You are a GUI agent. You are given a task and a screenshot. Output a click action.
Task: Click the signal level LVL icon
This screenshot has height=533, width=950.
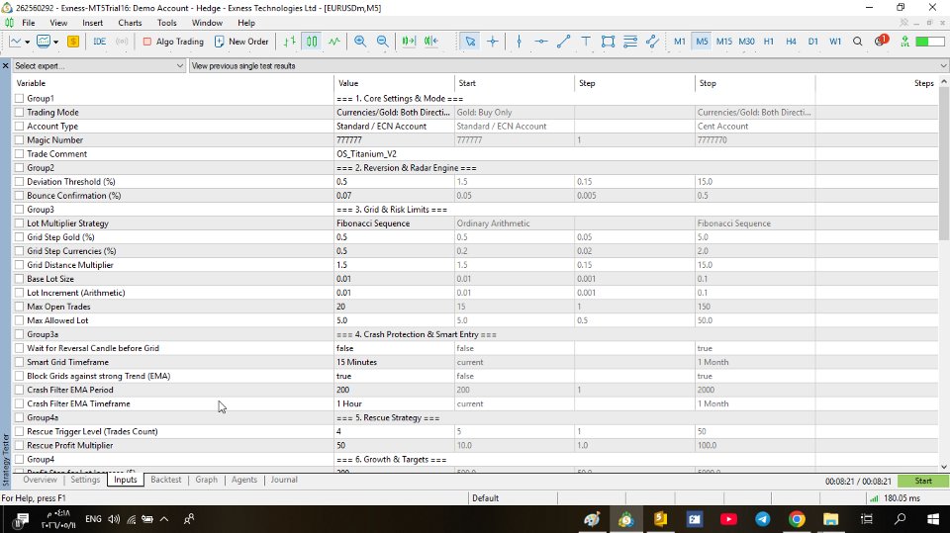(x=904, y=42)
